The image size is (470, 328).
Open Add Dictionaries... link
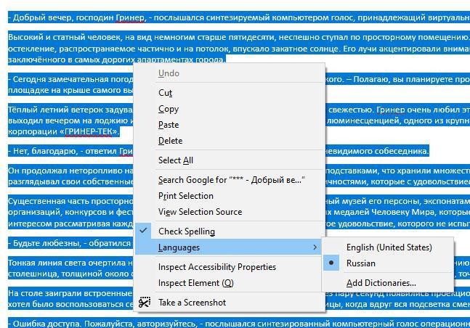tap(381, 283)
